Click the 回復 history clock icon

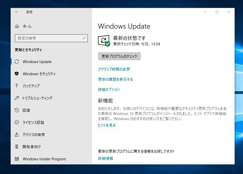click(x=17, y=110)
